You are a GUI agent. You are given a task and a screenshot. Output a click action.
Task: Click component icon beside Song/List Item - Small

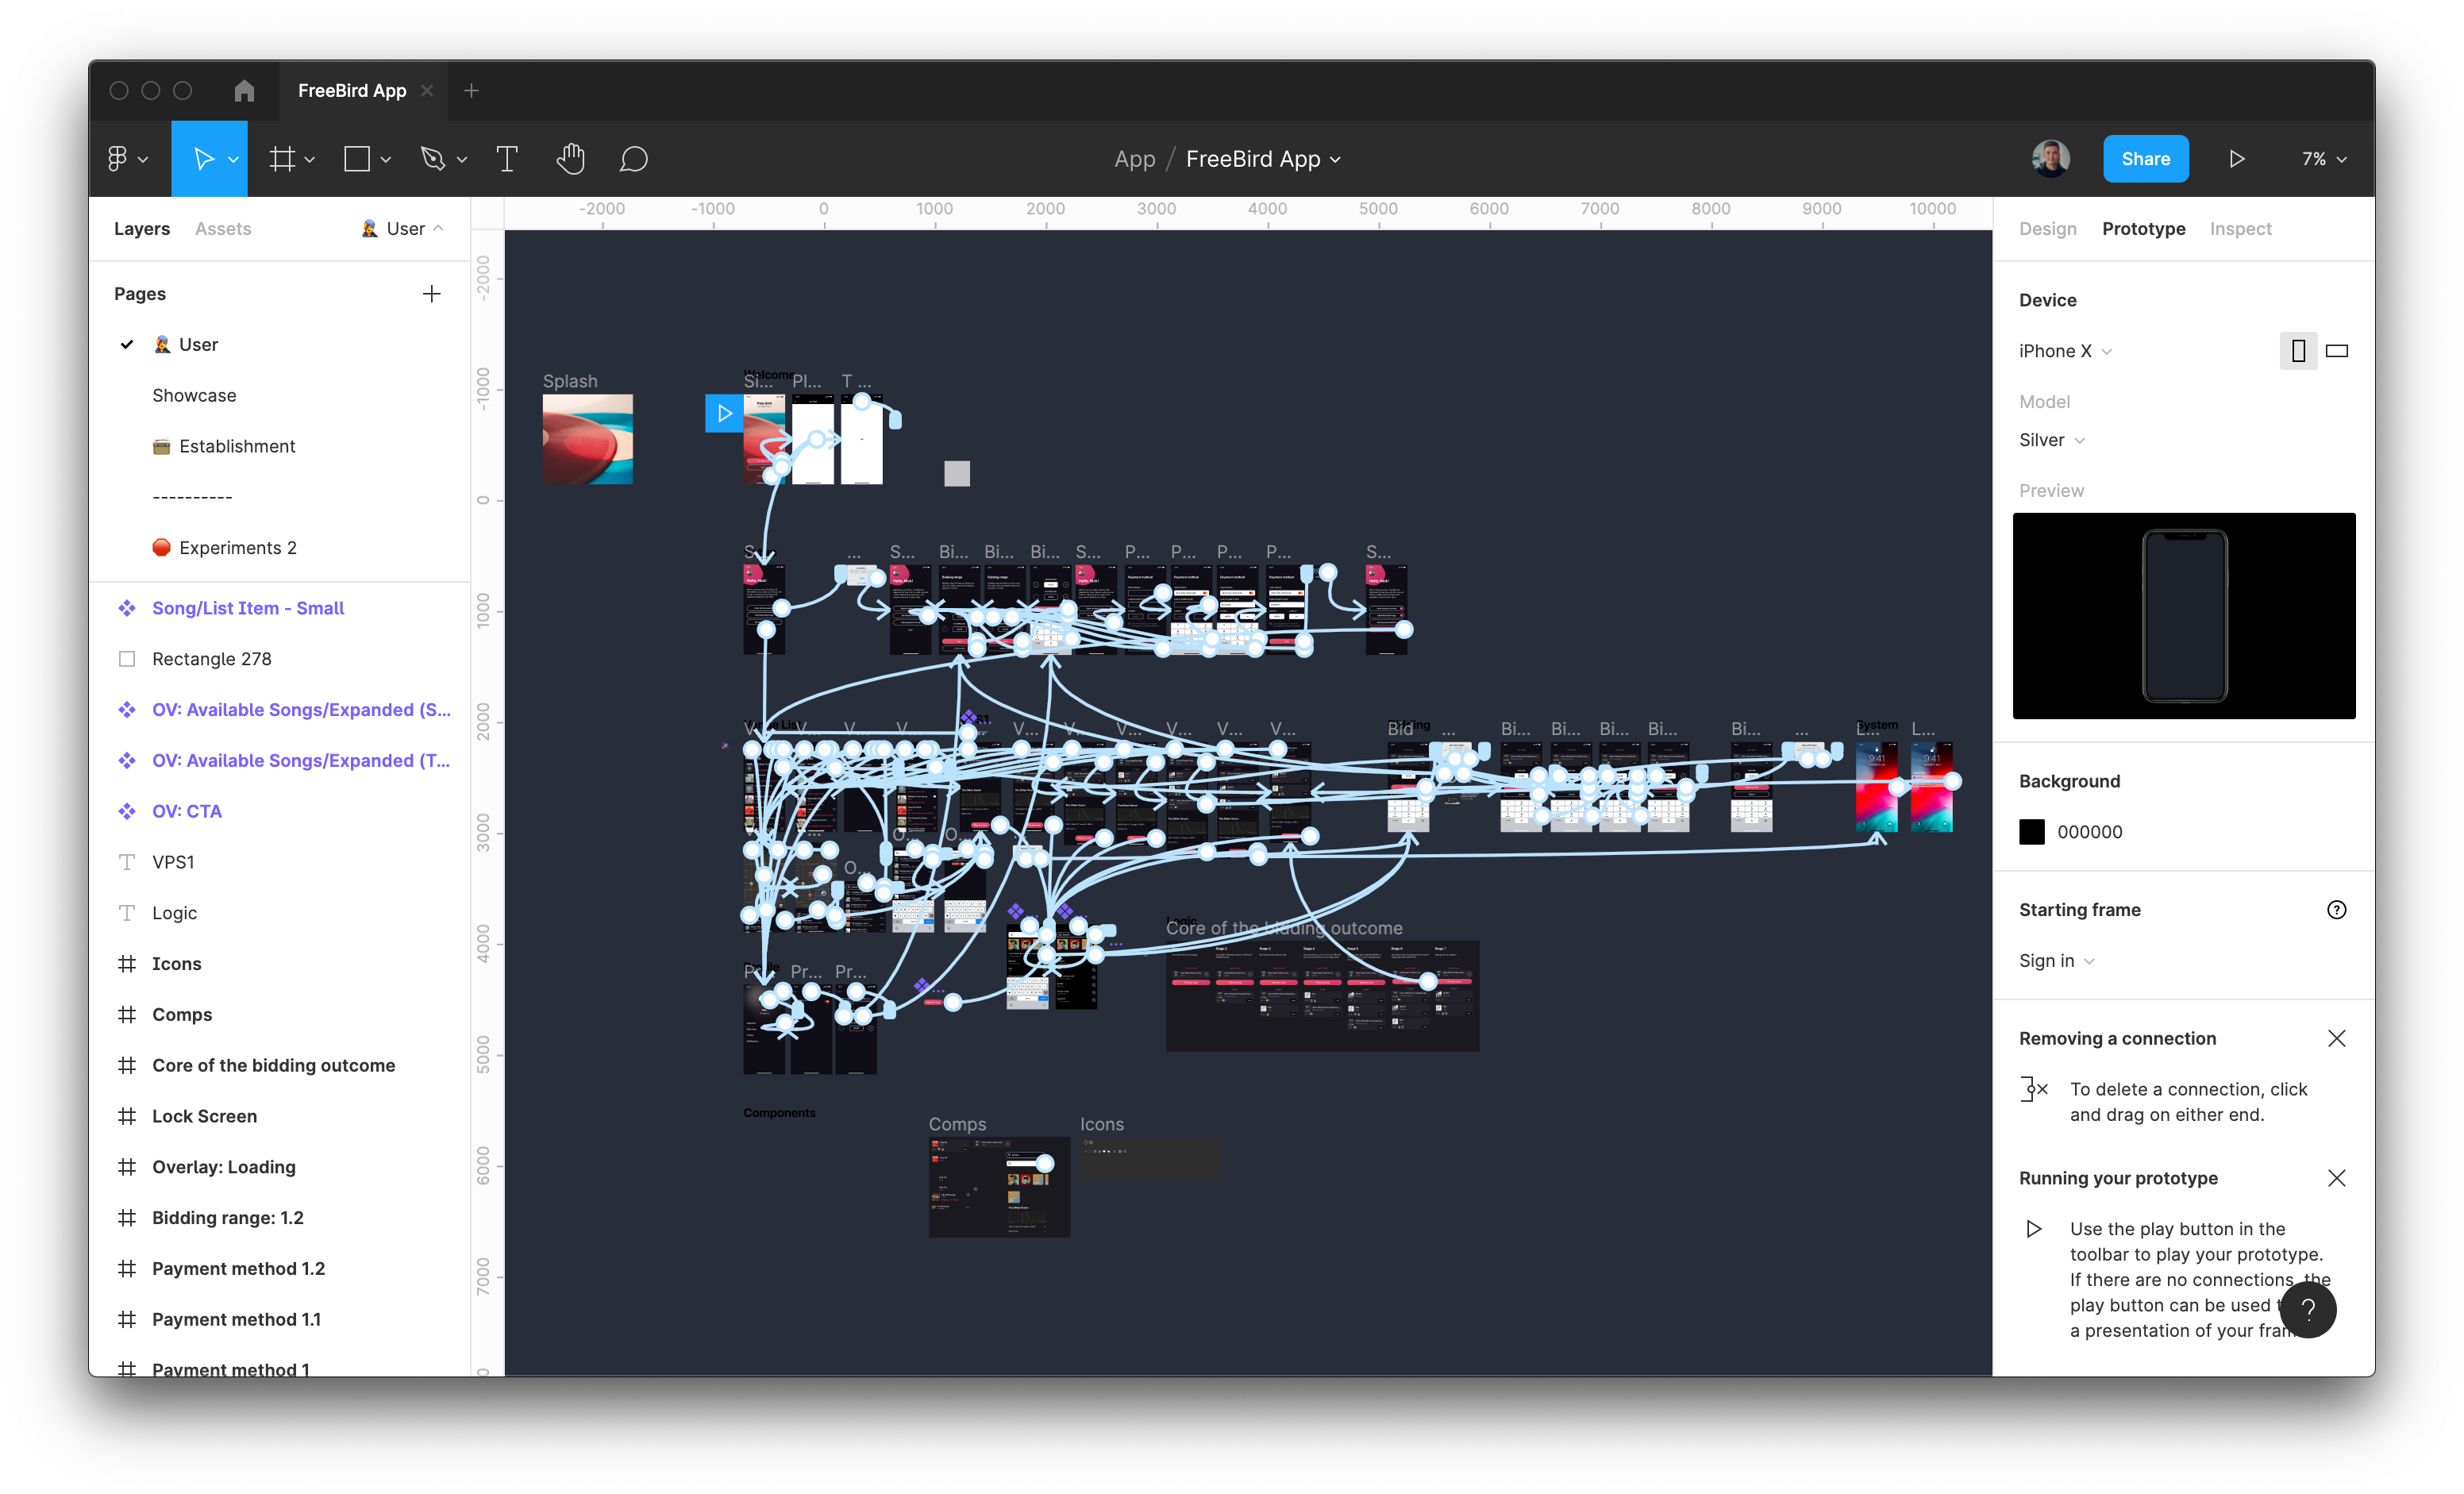(x=127, y=608)
